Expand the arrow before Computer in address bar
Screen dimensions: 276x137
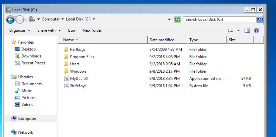[x=38, y=19]
